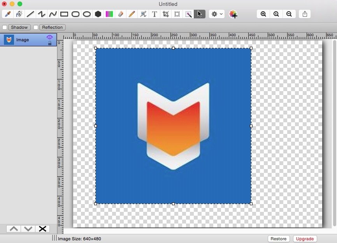337x243 pixels.
Task: Choose the straight line tool
Action: click(30, 14)
